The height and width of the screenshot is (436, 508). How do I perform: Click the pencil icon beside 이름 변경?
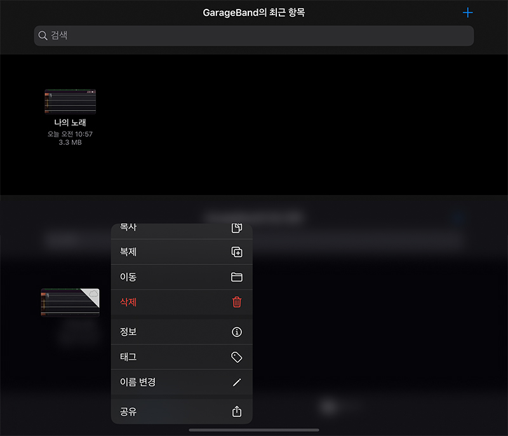click(x=237, y=383)
